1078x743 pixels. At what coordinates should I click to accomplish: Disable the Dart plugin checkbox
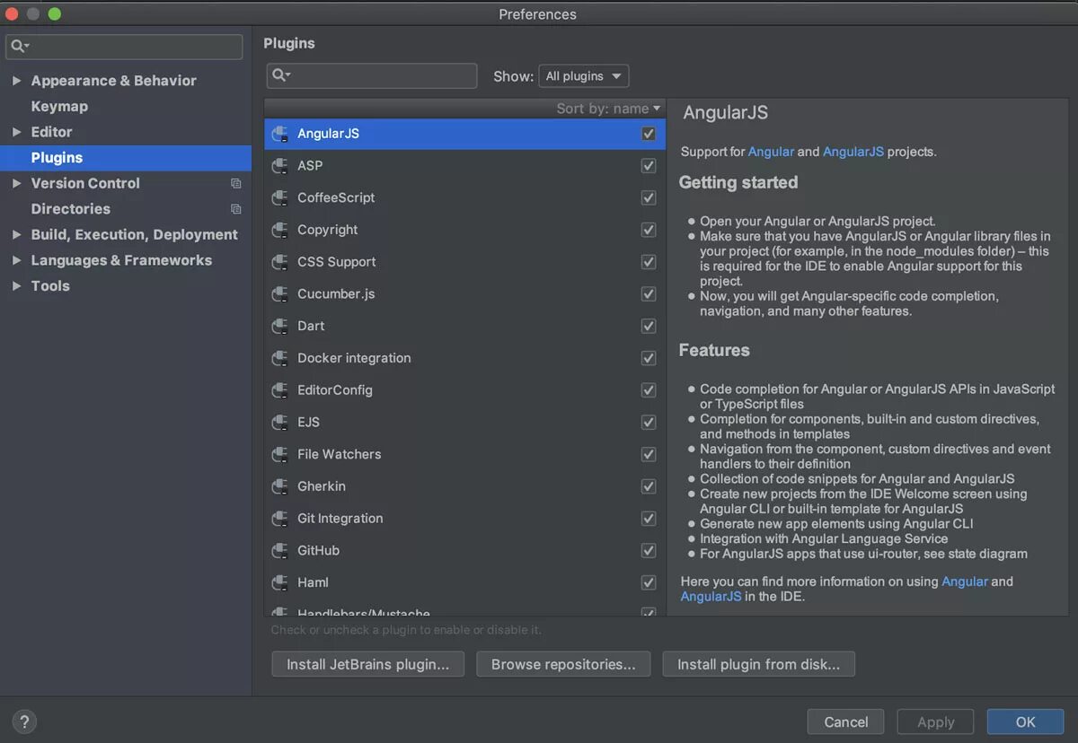click(649, 326)
